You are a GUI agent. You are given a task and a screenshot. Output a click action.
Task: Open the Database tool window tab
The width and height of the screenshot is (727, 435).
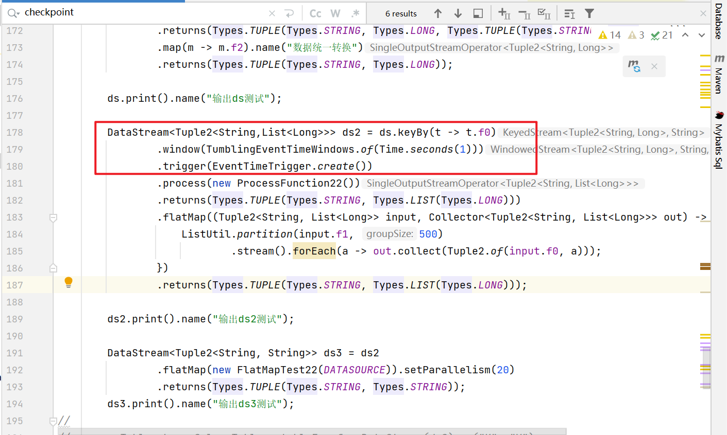tap(719, 21)
